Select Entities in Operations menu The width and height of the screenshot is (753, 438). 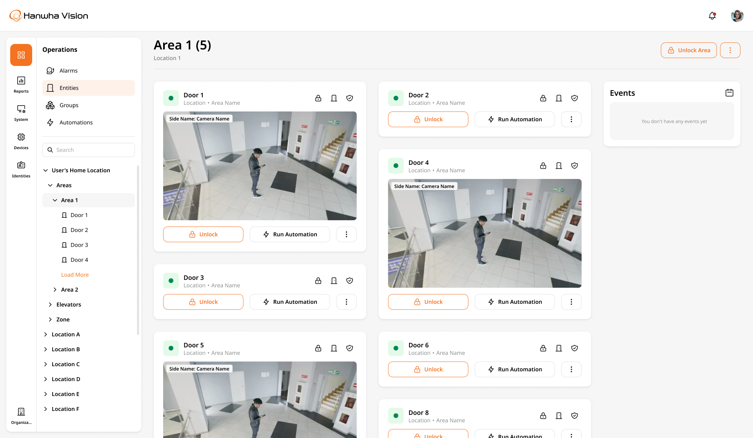[x=89, y=88]
